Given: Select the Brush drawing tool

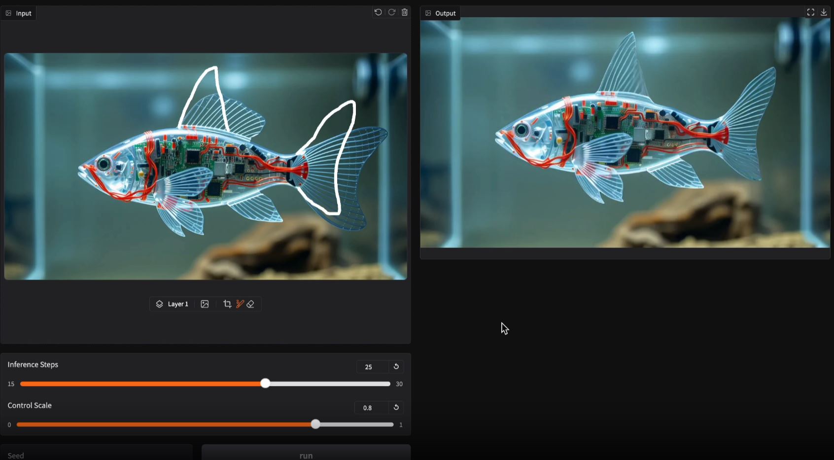Looking at the screenshot, I should (x=240, y=304).
